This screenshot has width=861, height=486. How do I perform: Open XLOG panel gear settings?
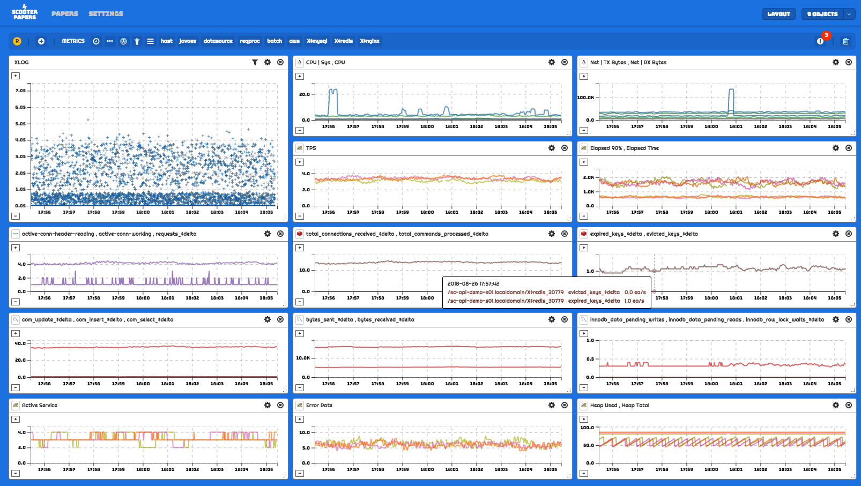268,62
